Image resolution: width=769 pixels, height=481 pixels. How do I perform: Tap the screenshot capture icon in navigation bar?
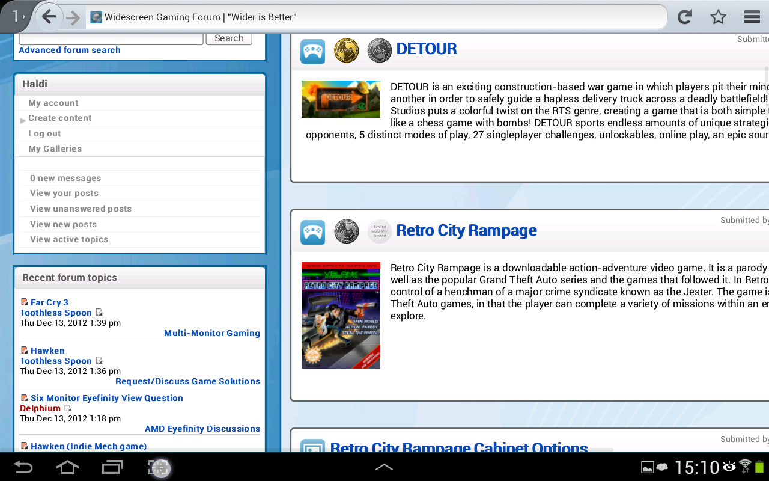pyautogui.click(x=159, y=468)
